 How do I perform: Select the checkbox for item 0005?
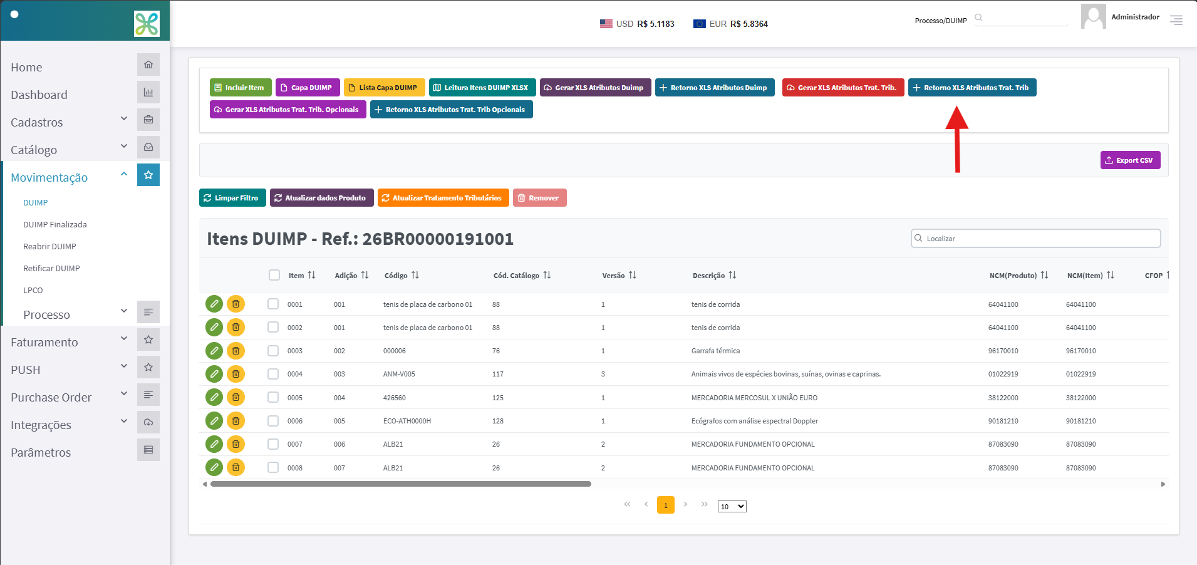[x=273, y=397]
